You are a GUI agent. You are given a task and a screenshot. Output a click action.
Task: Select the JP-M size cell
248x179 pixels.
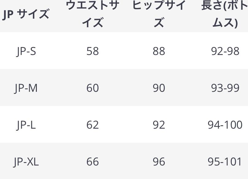click(x=26, y=88)
